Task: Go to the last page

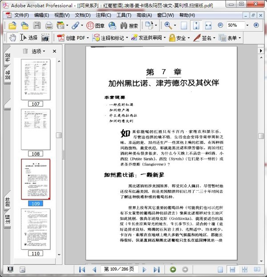Action: (x=157, y=269)
